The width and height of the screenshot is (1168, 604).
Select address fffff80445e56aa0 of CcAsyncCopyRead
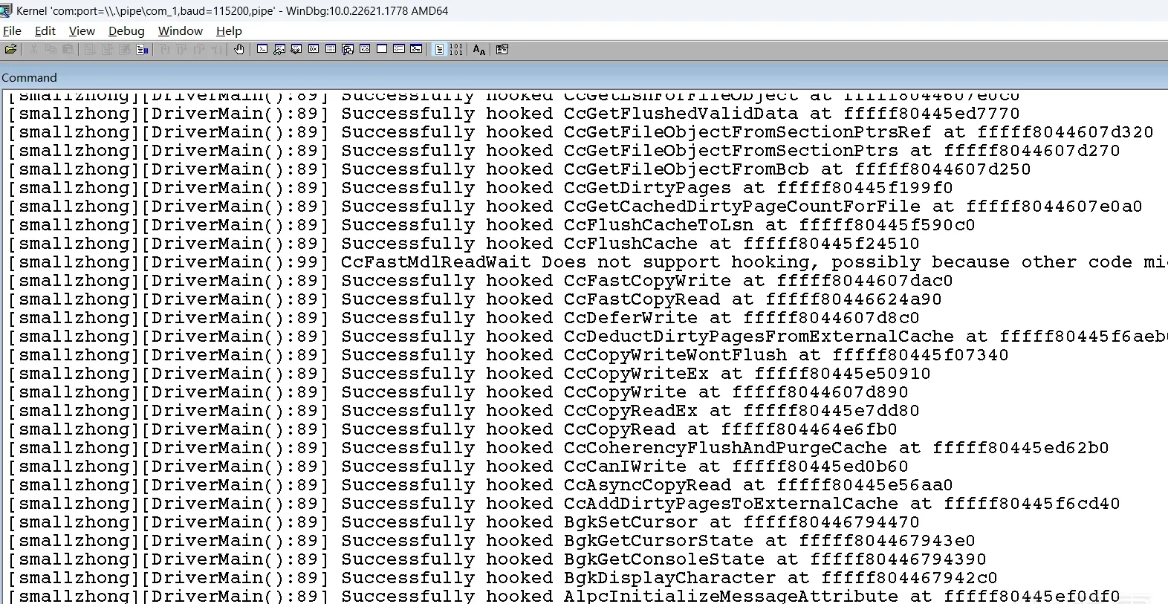(x=865, y=485)
